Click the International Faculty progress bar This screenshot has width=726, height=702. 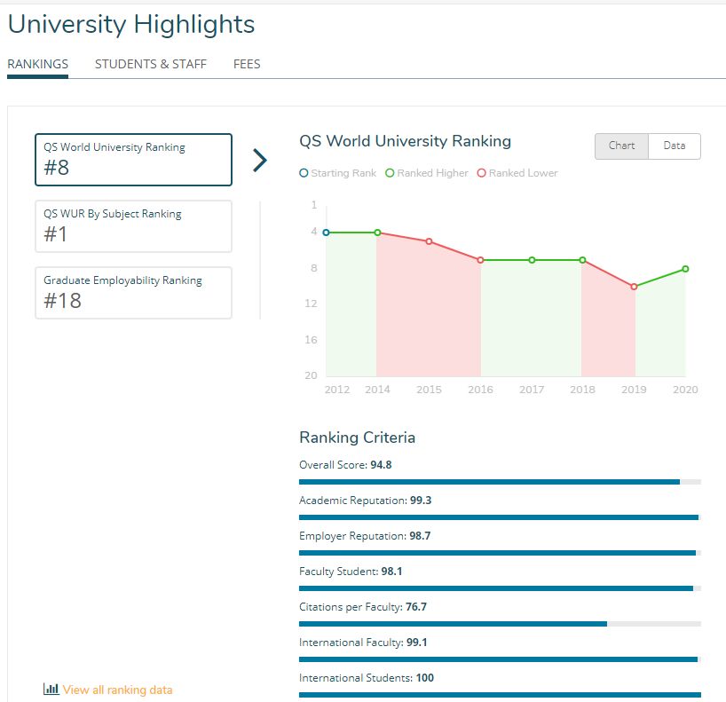point(500,659)
